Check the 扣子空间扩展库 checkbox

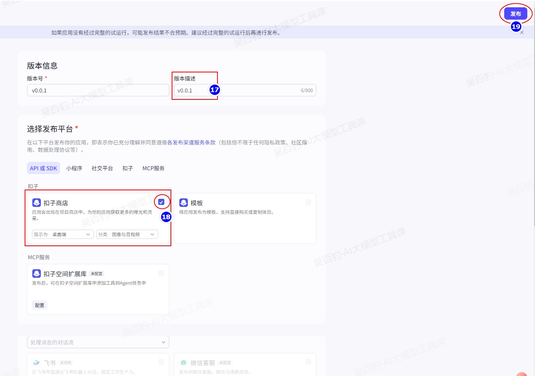click(x=161, y=273)
